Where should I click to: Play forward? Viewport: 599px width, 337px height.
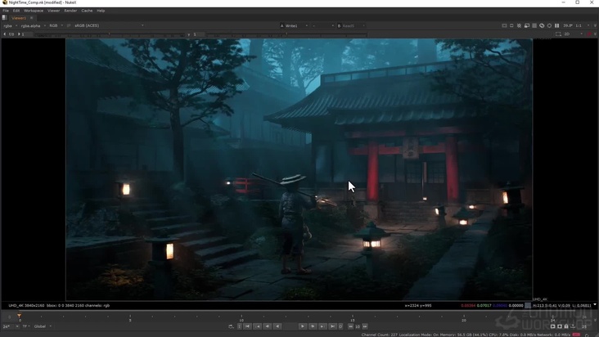click(x=303, y=326)
